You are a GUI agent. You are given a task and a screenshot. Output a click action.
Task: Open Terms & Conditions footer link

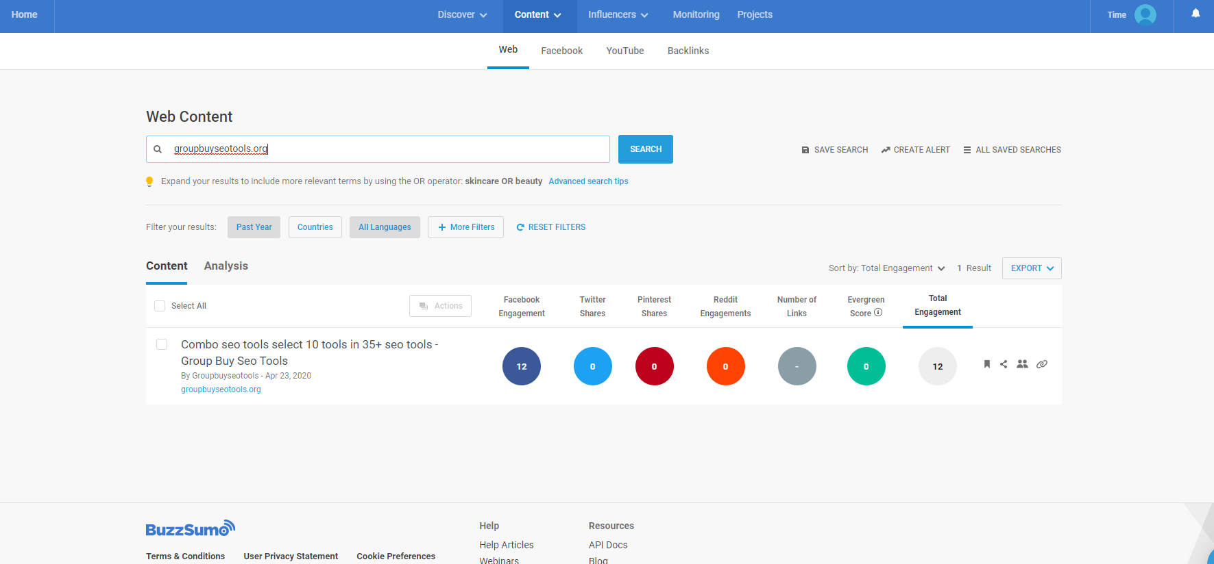click(x=185, y=556)
